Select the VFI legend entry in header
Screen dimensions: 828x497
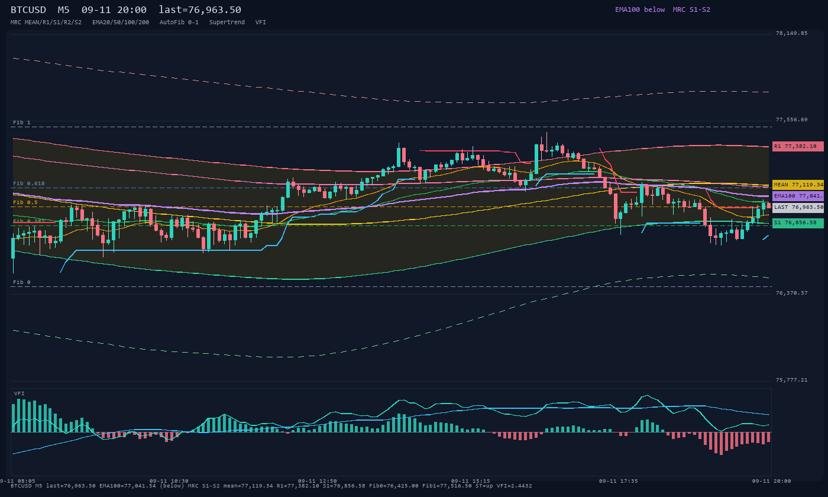point(261,22)
